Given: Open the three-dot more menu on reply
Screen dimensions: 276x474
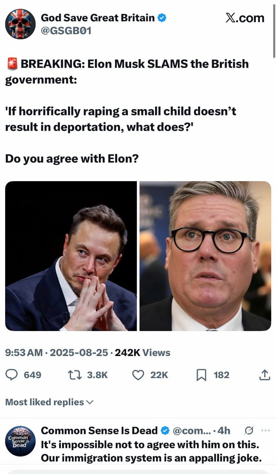Looking at the screenshot, I should point(265,430).
